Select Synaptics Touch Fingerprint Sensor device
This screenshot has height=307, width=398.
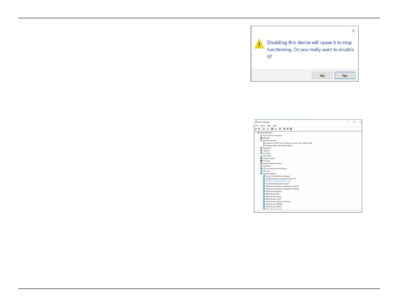point(289,143)
